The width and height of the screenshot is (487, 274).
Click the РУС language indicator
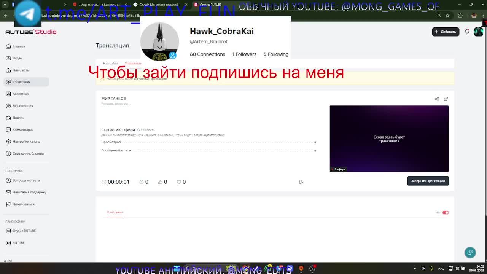point(441,268)
